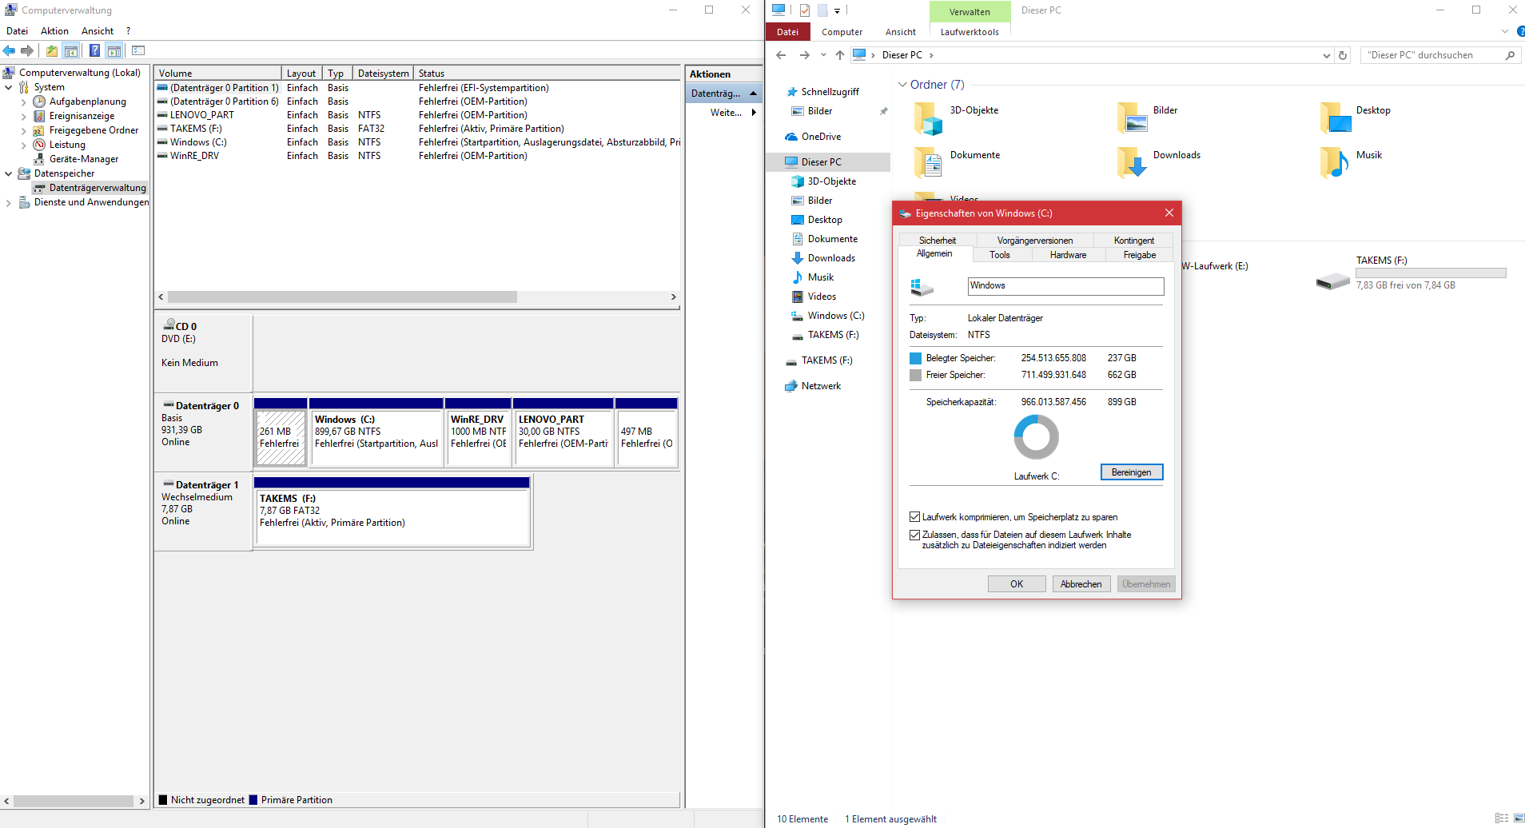Click the blue Back arrow in Computerverwaltung toolbar

click(10, 50)
